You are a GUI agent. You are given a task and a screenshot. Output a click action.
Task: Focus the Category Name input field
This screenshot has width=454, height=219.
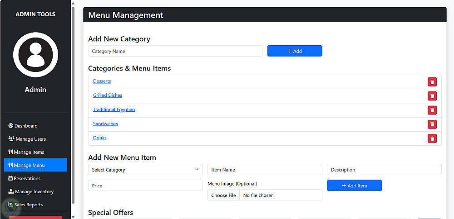click(175, 51)
